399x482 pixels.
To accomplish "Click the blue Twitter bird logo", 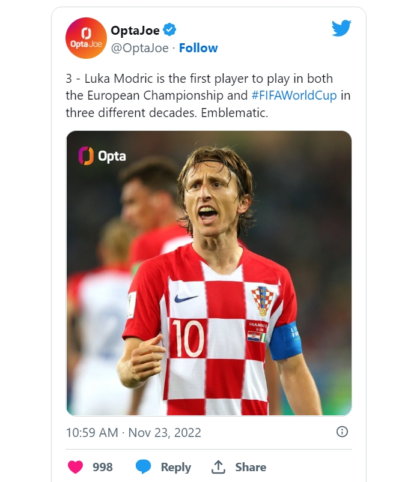I will point(341,28).
